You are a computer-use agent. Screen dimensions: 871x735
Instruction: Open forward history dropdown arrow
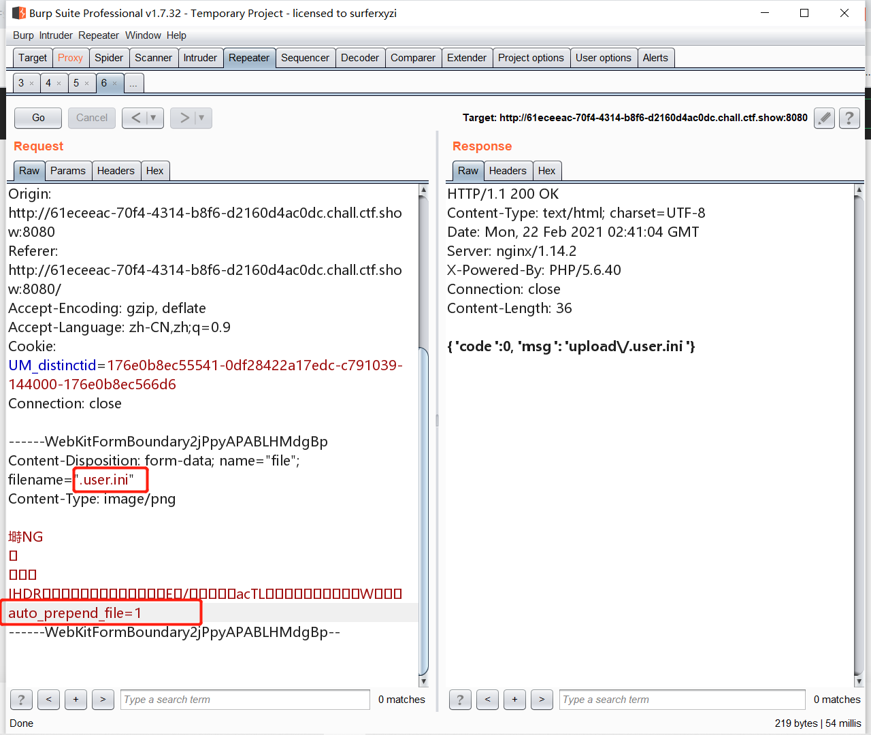coord(202,118)
